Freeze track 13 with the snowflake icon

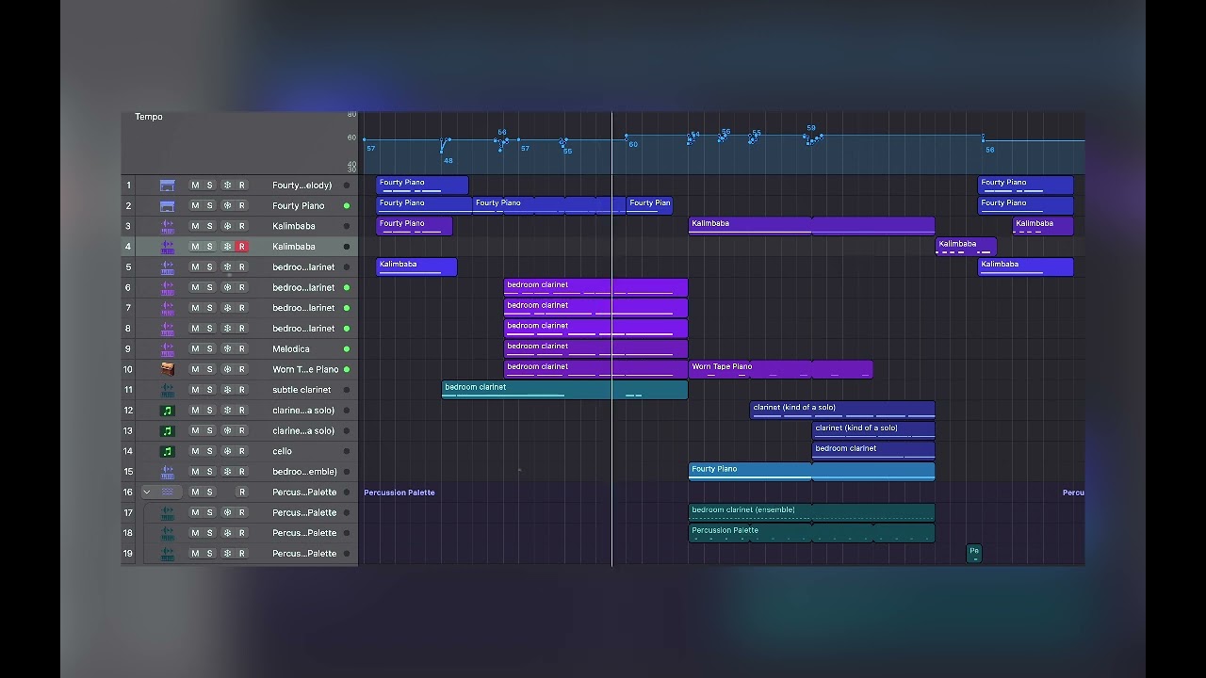[226, 431]
